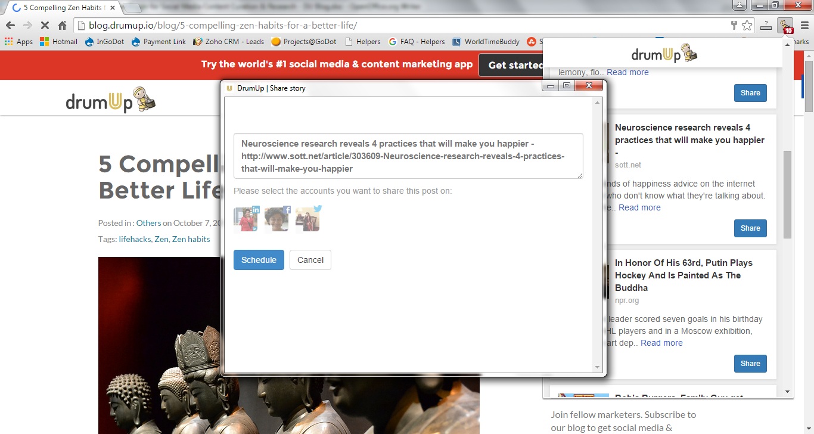Open Helpers bookmark folder
The image size is (814, 434).
pos(362,42)
